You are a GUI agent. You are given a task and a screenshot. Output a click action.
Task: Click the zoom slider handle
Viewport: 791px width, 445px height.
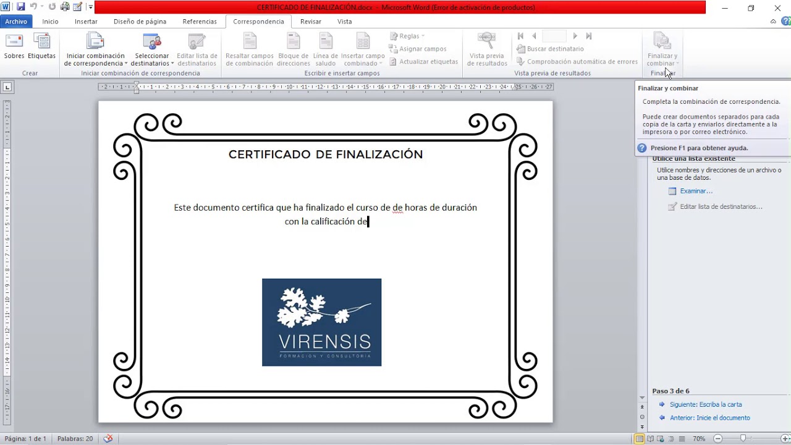743,439
